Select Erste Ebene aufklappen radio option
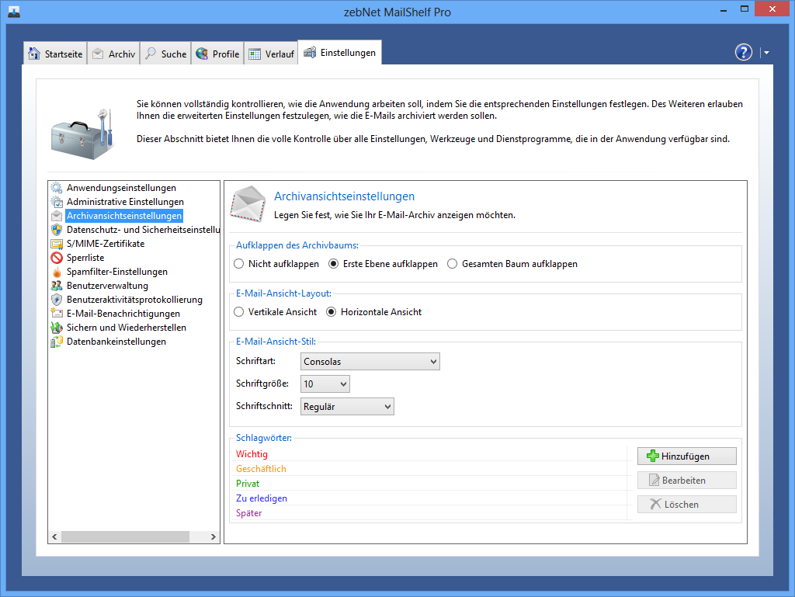This screenshot has width=795, height=597. [x=333, y=264]
